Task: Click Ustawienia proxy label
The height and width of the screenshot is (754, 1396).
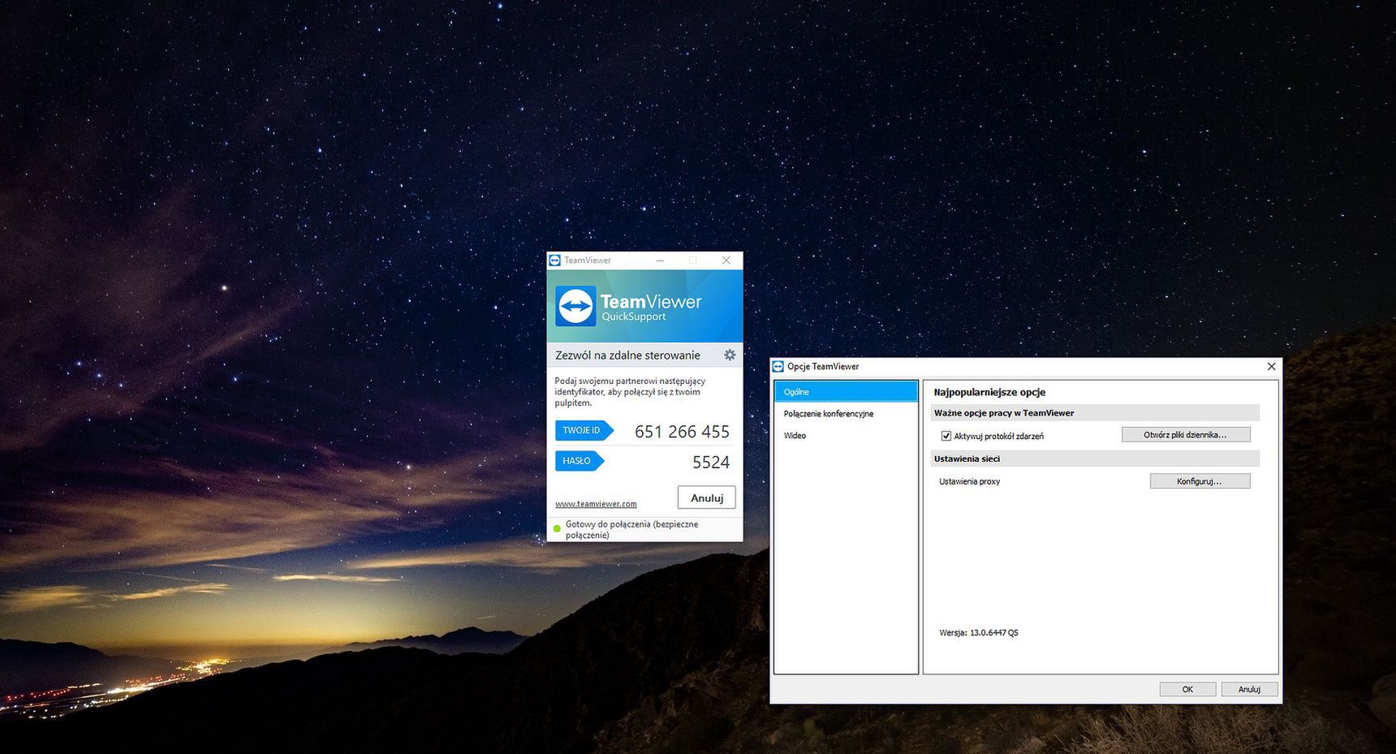Action: point(969,481)
